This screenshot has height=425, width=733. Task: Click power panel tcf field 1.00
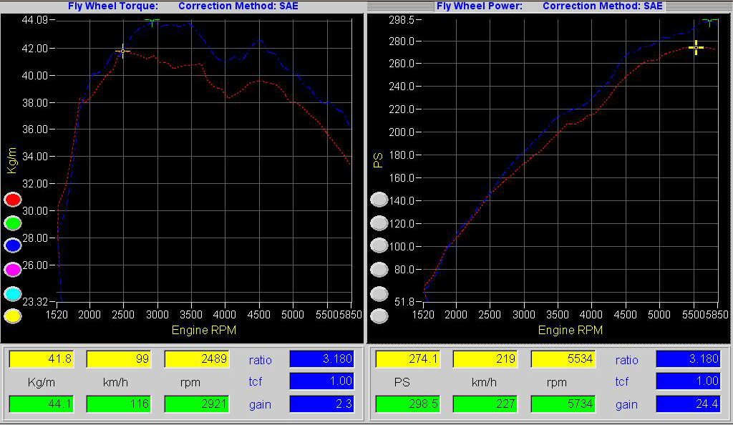tap(688, 381)
